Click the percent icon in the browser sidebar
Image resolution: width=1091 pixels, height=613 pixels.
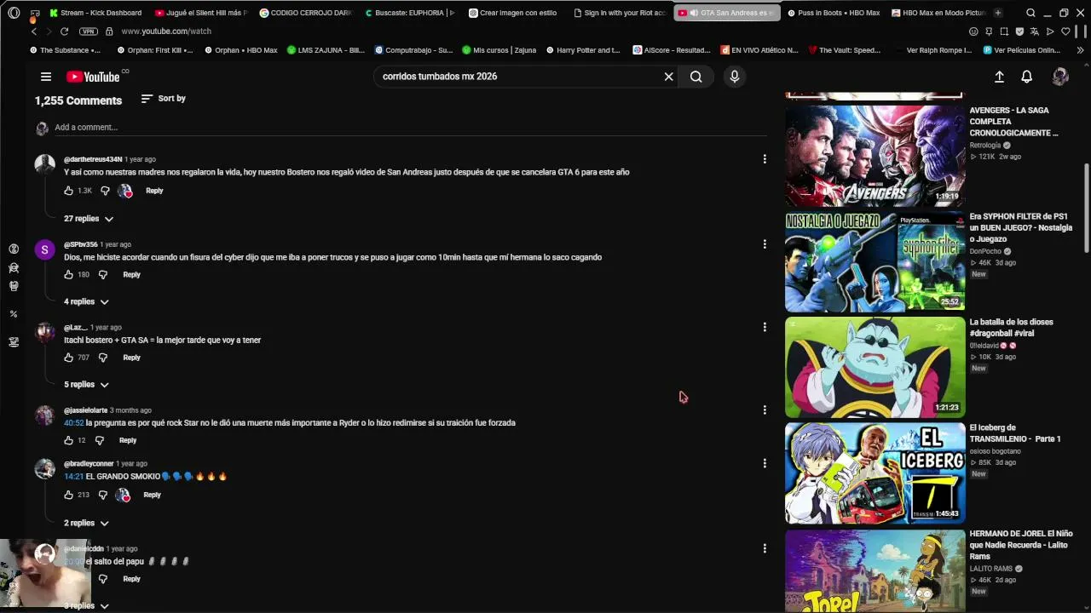pos(14,314)
